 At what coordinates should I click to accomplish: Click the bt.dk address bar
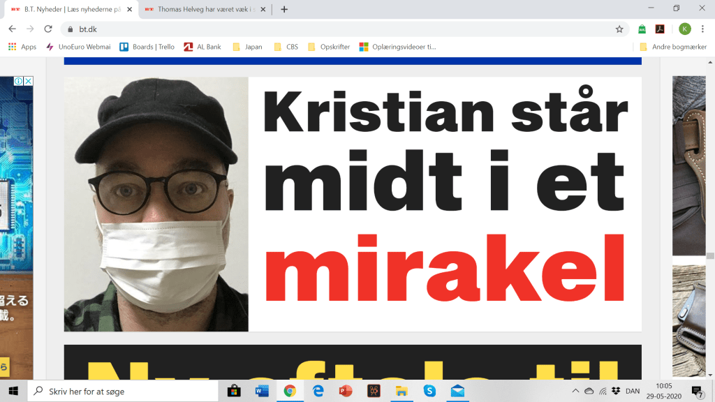point(335,29)
